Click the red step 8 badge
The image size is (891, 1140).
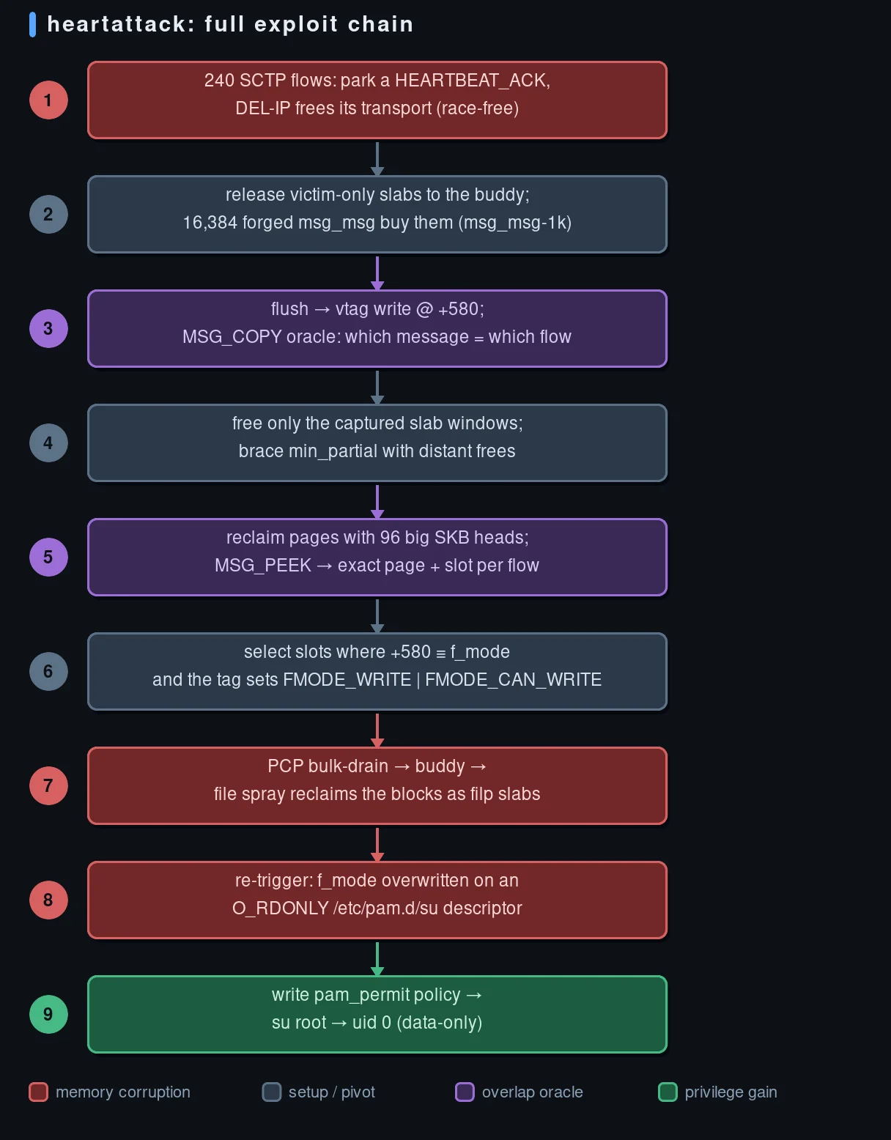tap(48, 900)
